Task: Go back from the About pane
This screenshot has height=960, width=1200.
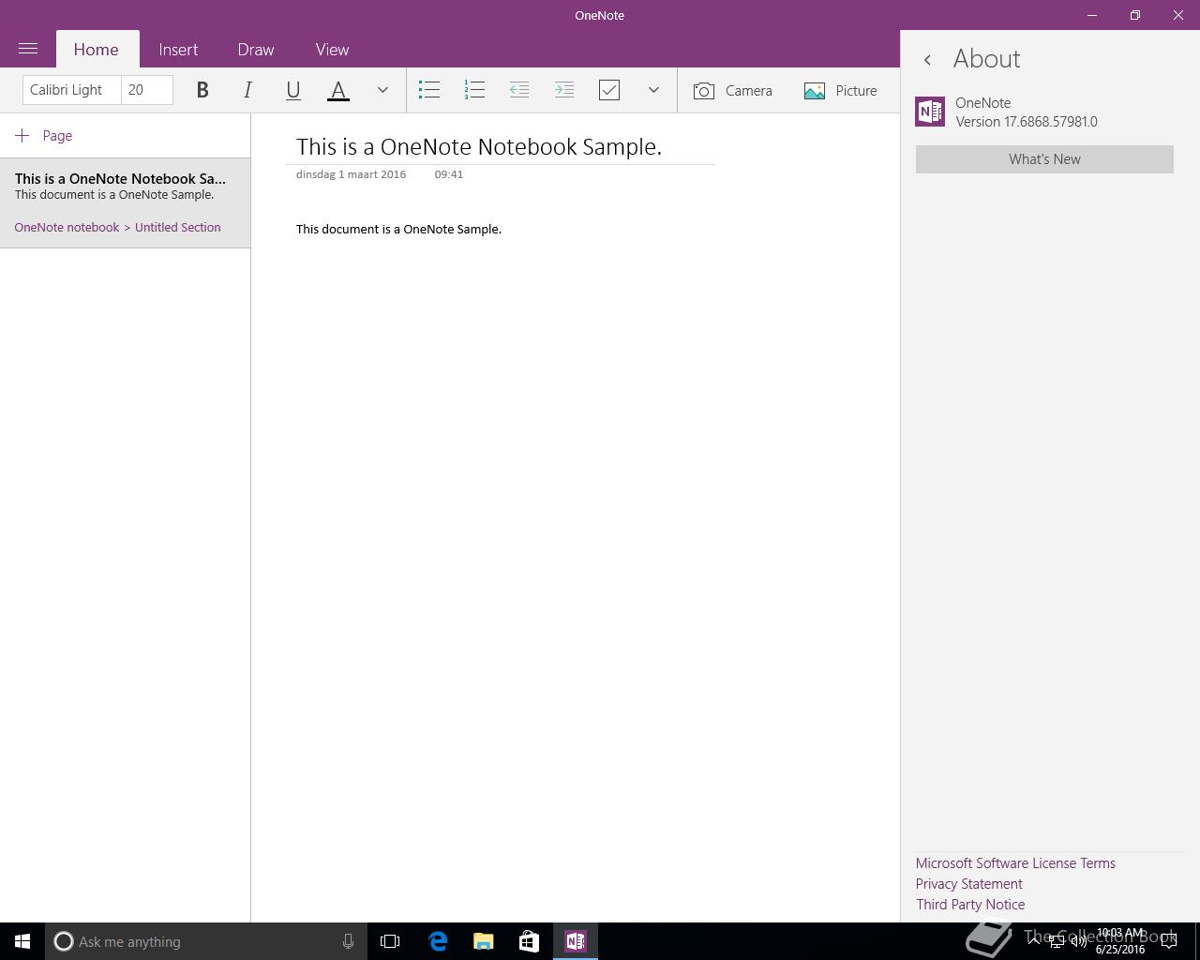Action: (x=927, y=60)
